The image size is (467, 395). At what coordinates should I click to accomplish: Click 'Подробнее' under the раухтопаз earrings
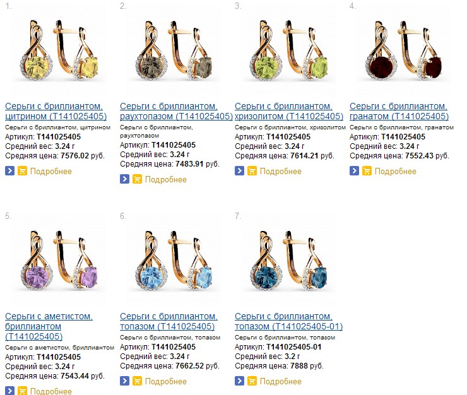(166, 180)
